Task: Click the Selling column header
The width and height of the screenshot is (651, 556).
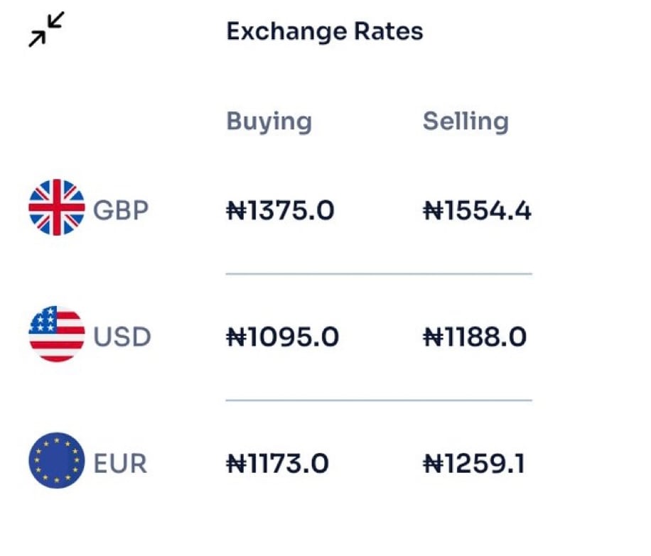Action: tap(466, 121)
